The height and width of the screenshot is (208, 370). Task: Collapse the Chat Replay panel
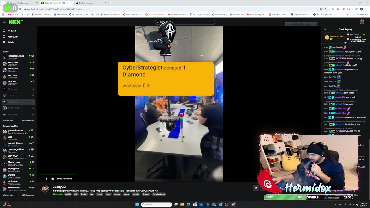pos(325,29)
